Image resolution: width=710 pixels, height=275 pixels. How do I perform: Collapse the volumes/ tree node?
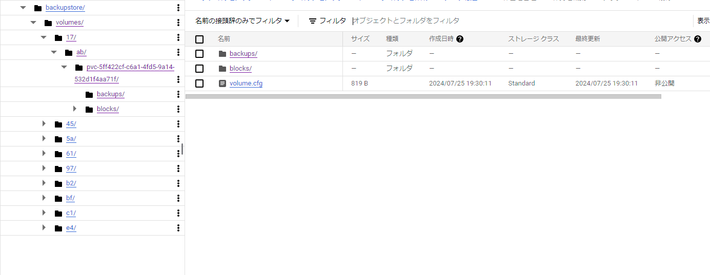coord(33,23)
